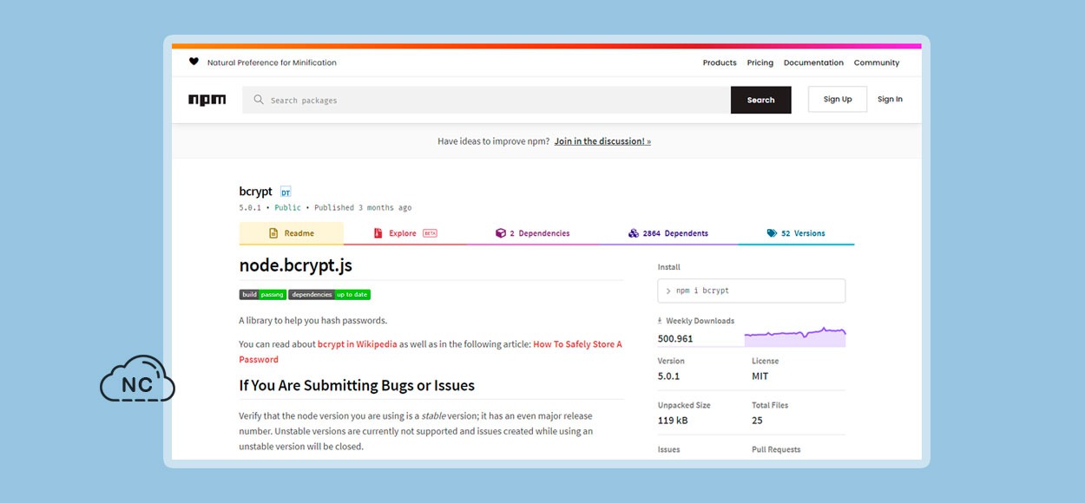The image size is (1085, 503).
Task: Click the unpacked size 119 kB
Action: (x=674, y=421)
